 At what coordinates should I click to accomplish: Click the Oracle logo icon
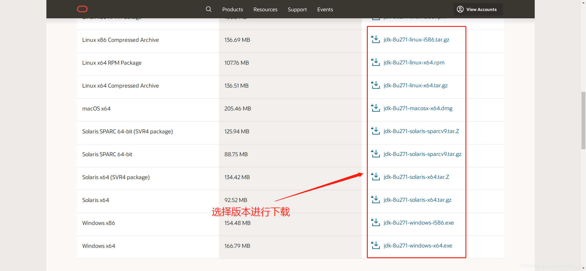pyautogui.click(x=82, y=9)
